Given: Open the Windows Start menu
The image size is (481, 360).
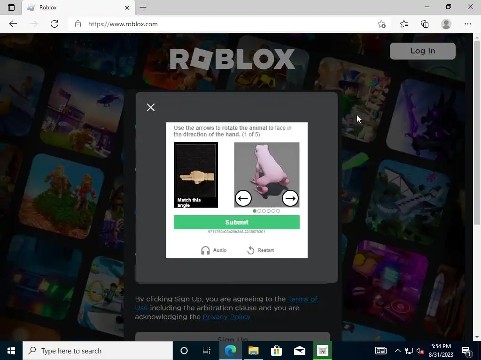Looking at the screenshot, I should [x=11, y=351].
